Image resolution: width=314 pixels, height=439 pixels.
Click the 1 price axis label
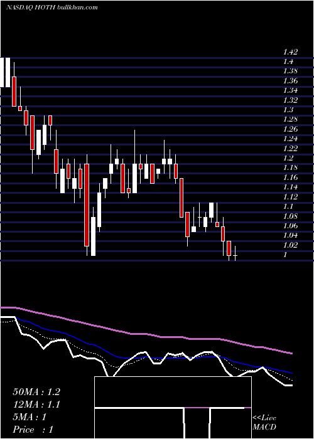point(285,255)
